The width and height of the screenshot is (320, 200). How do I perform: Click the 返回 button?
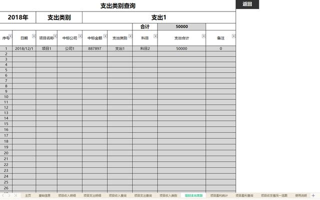[247, 4]
